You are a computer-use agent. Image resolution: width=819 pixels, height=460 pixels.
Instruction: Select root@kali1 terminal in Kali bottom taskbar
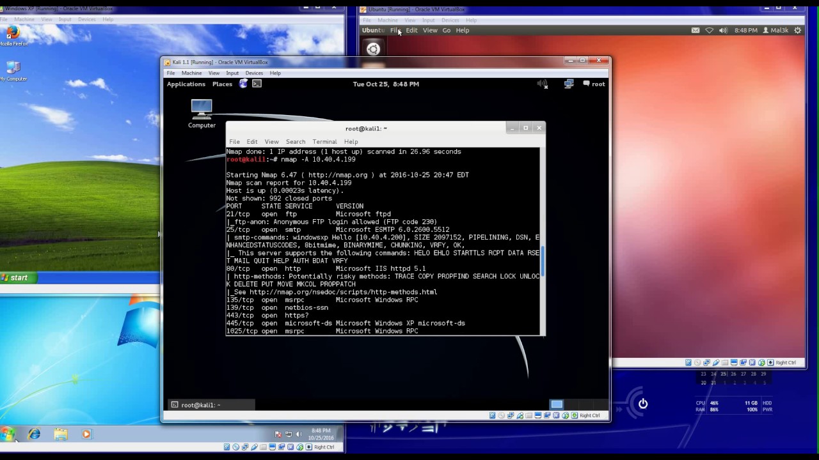pyautogui.click(x=211, y=404)
